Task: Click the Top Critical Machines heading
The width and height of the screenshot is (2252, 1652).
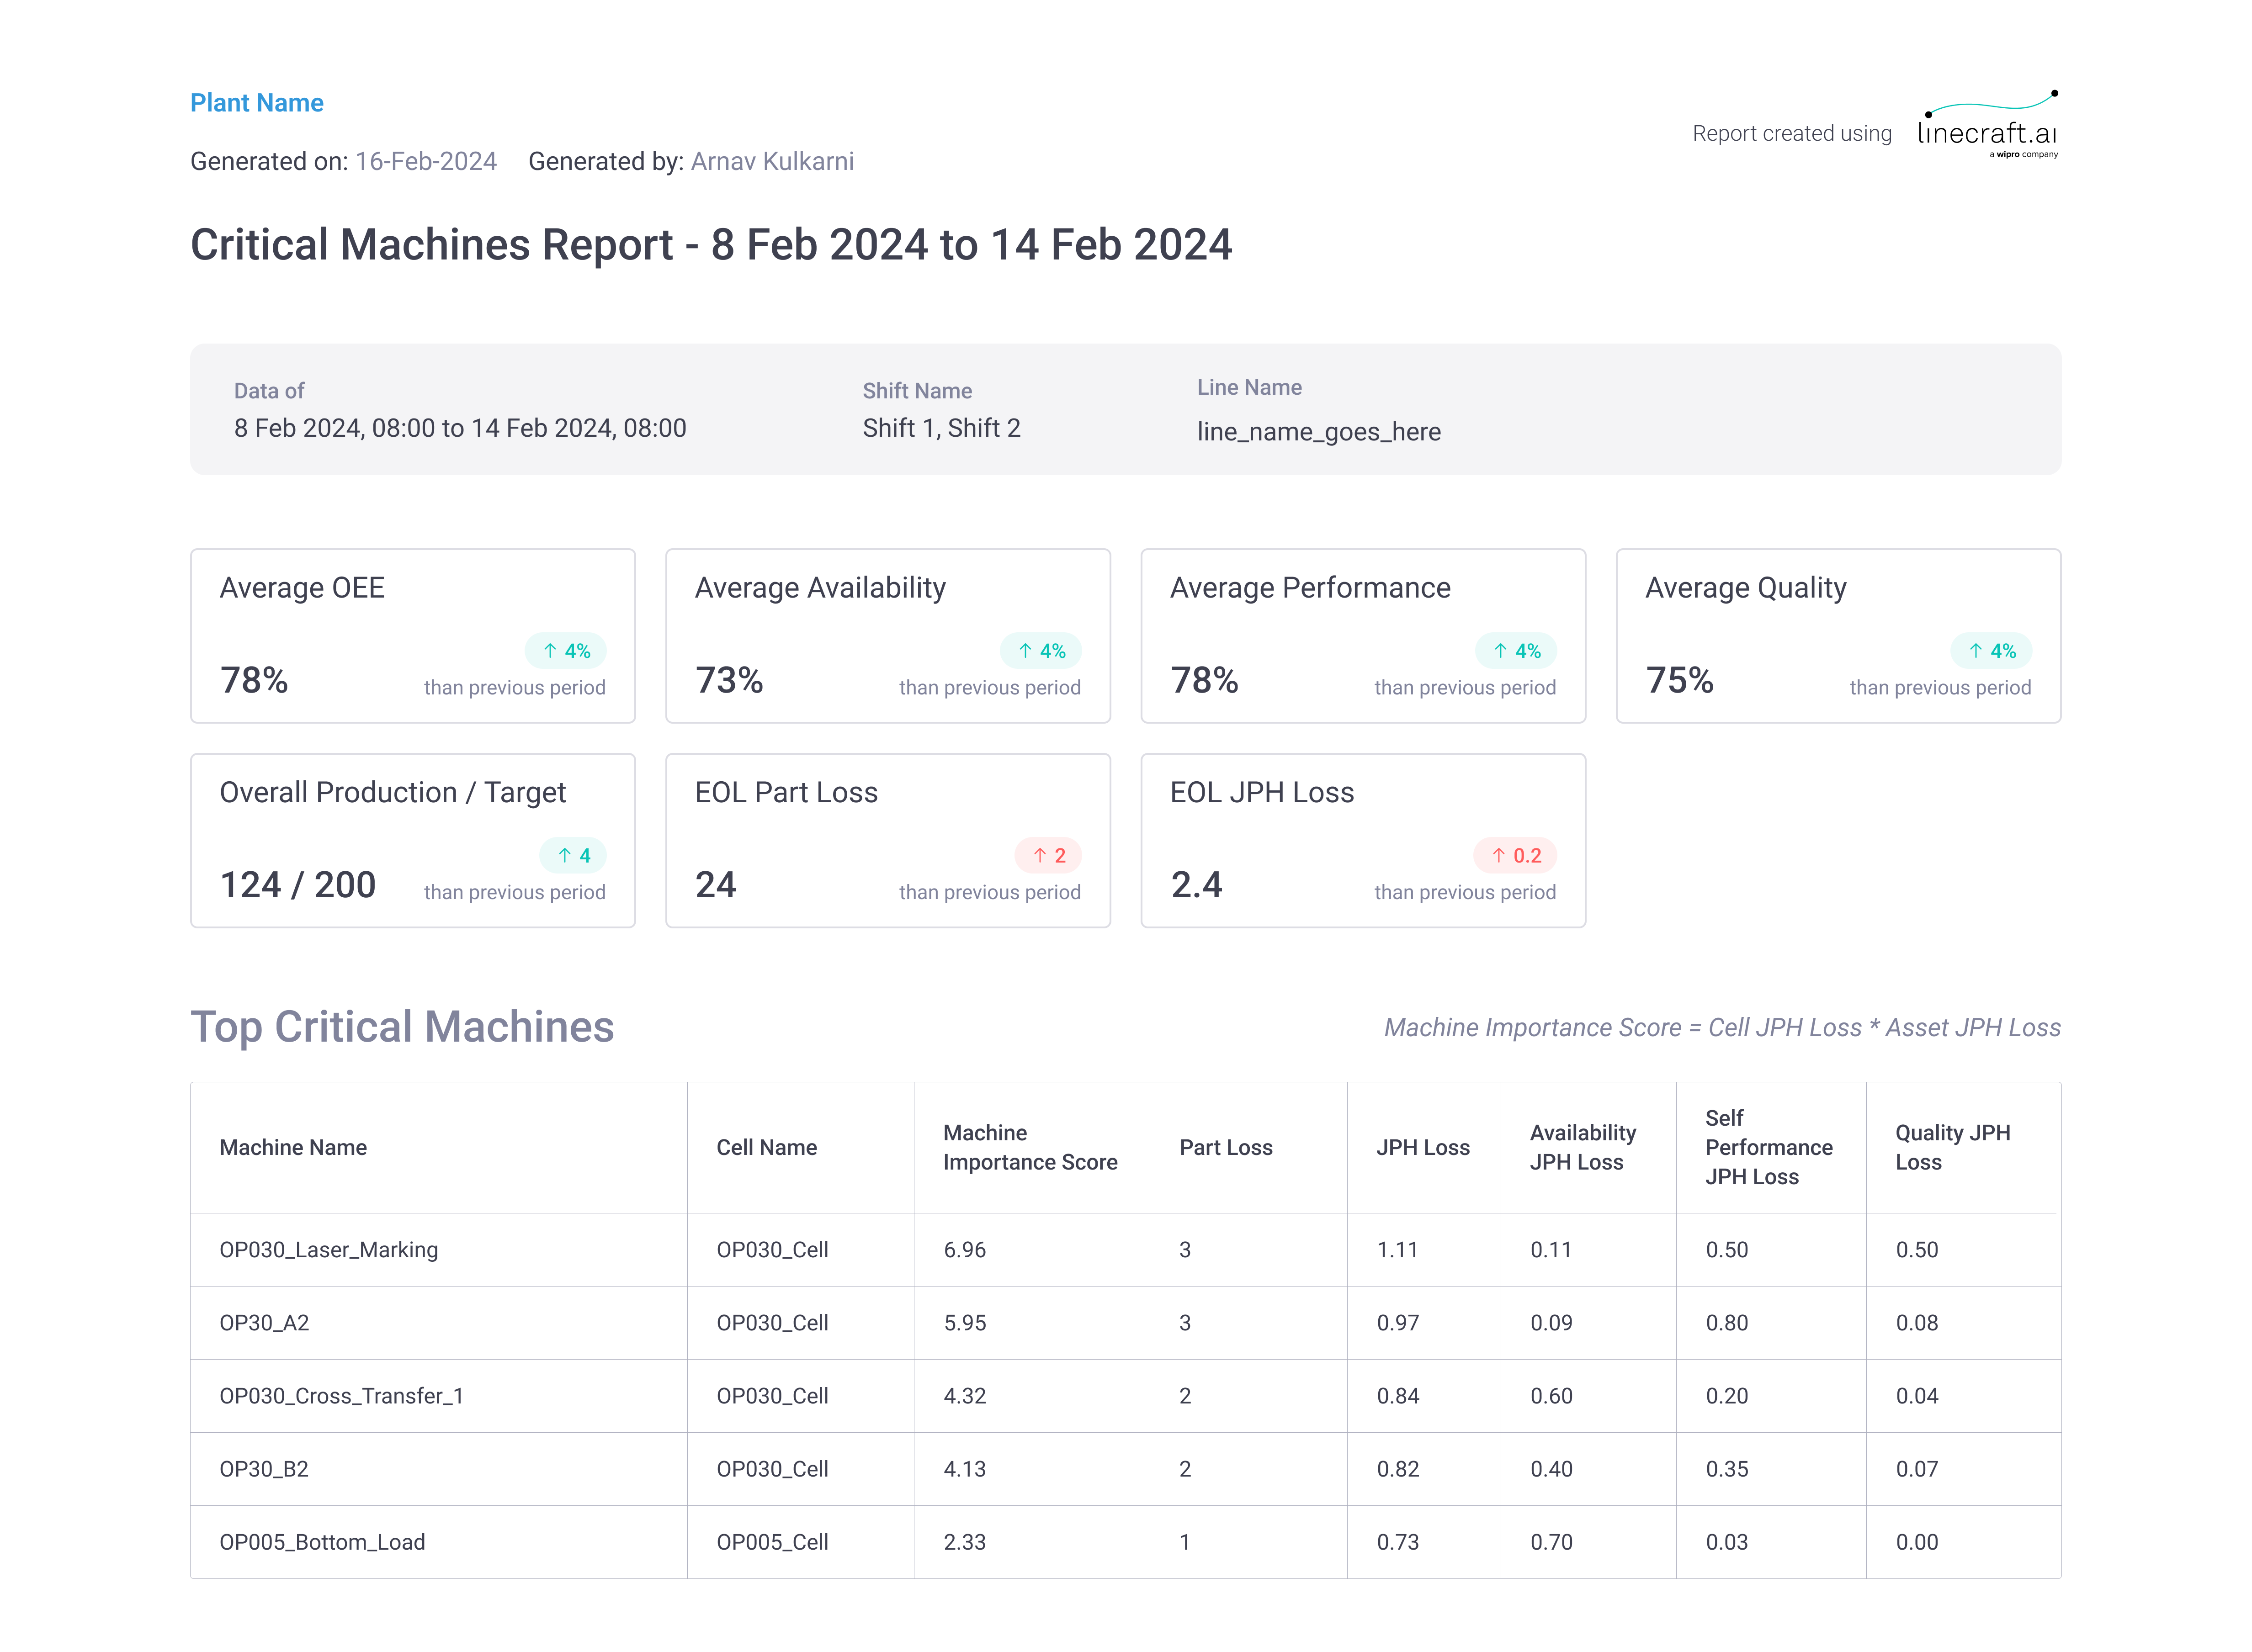Action: pyautogui.click(x=402, y=1027)
